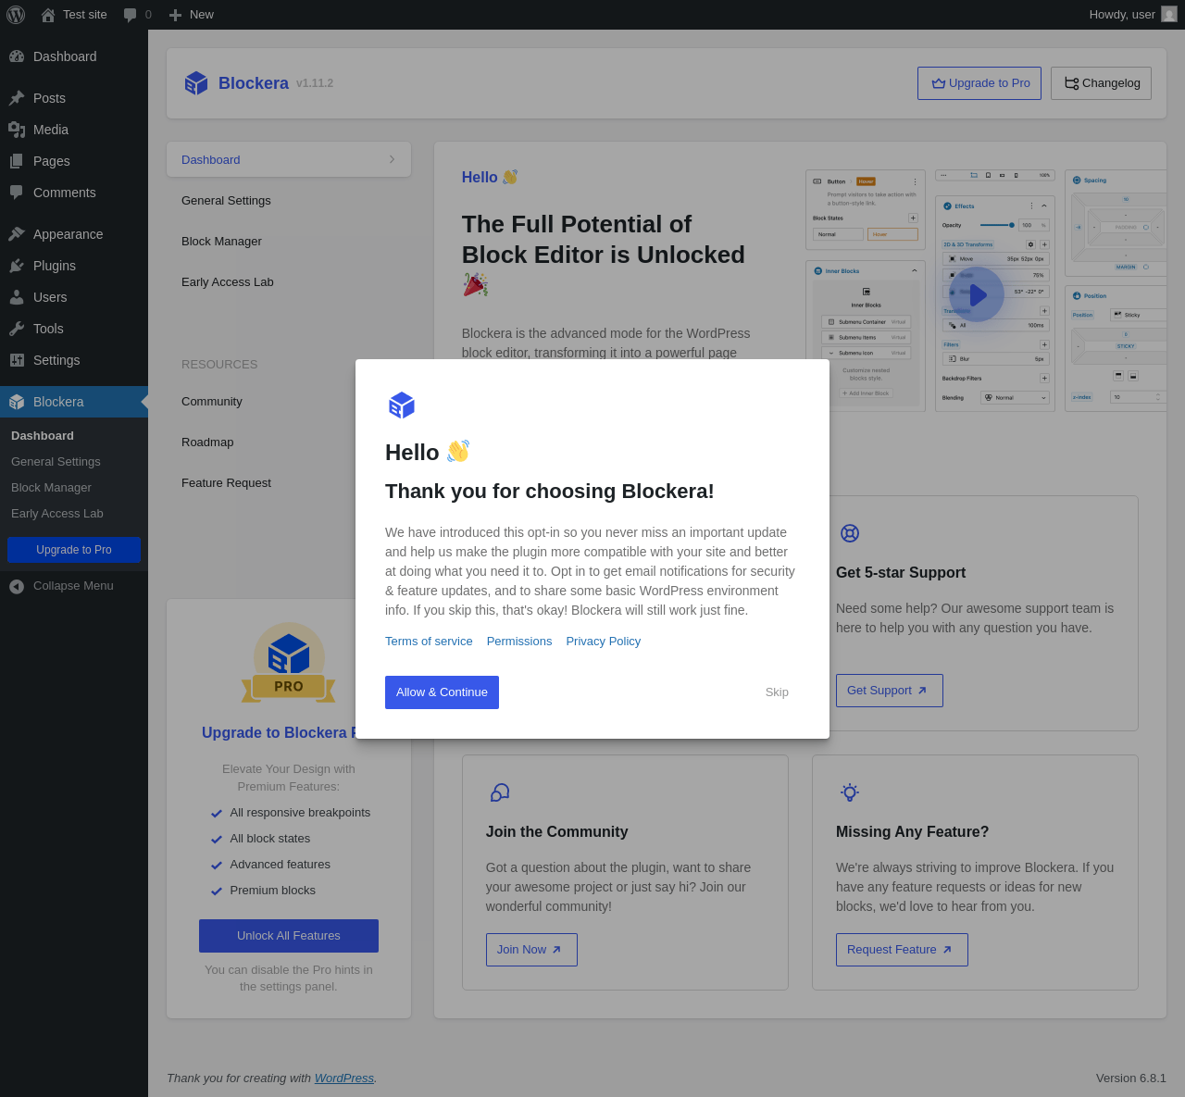Open WordPress link in footer
Viewport: 1185px width, 1097px height.
tap(343, 1078)
